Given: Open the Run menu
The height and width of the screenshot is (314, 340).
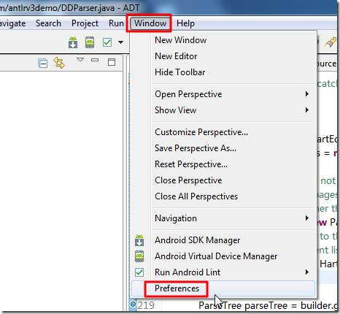Looking at the screenshot, I should point(116,23).
